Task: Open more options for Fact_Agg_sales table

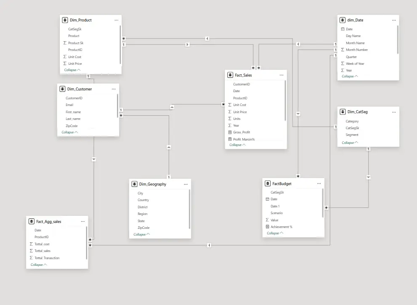Action: coord(83,221)
